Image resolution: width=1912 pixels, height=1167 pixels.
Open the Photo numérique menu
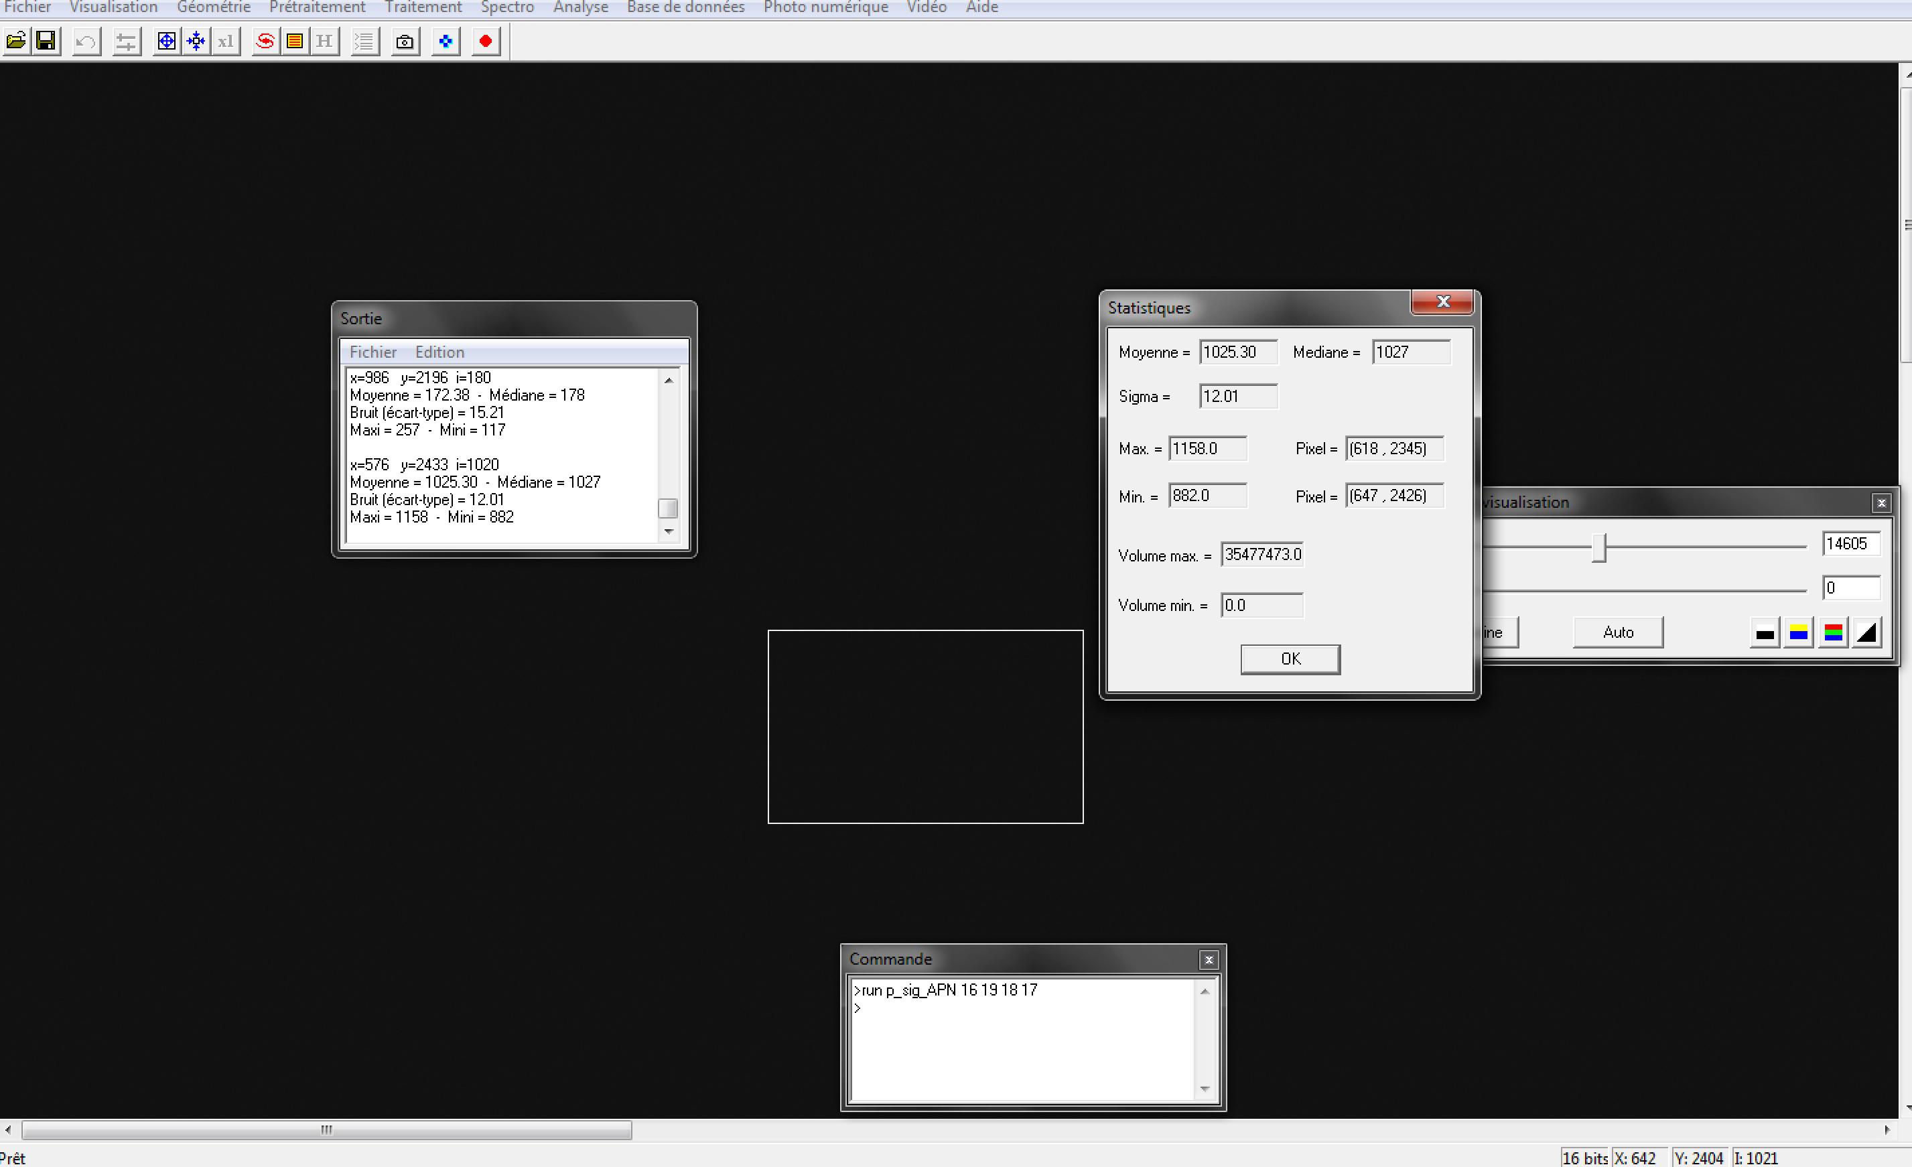pyautogui.click(x=825, y=8)
